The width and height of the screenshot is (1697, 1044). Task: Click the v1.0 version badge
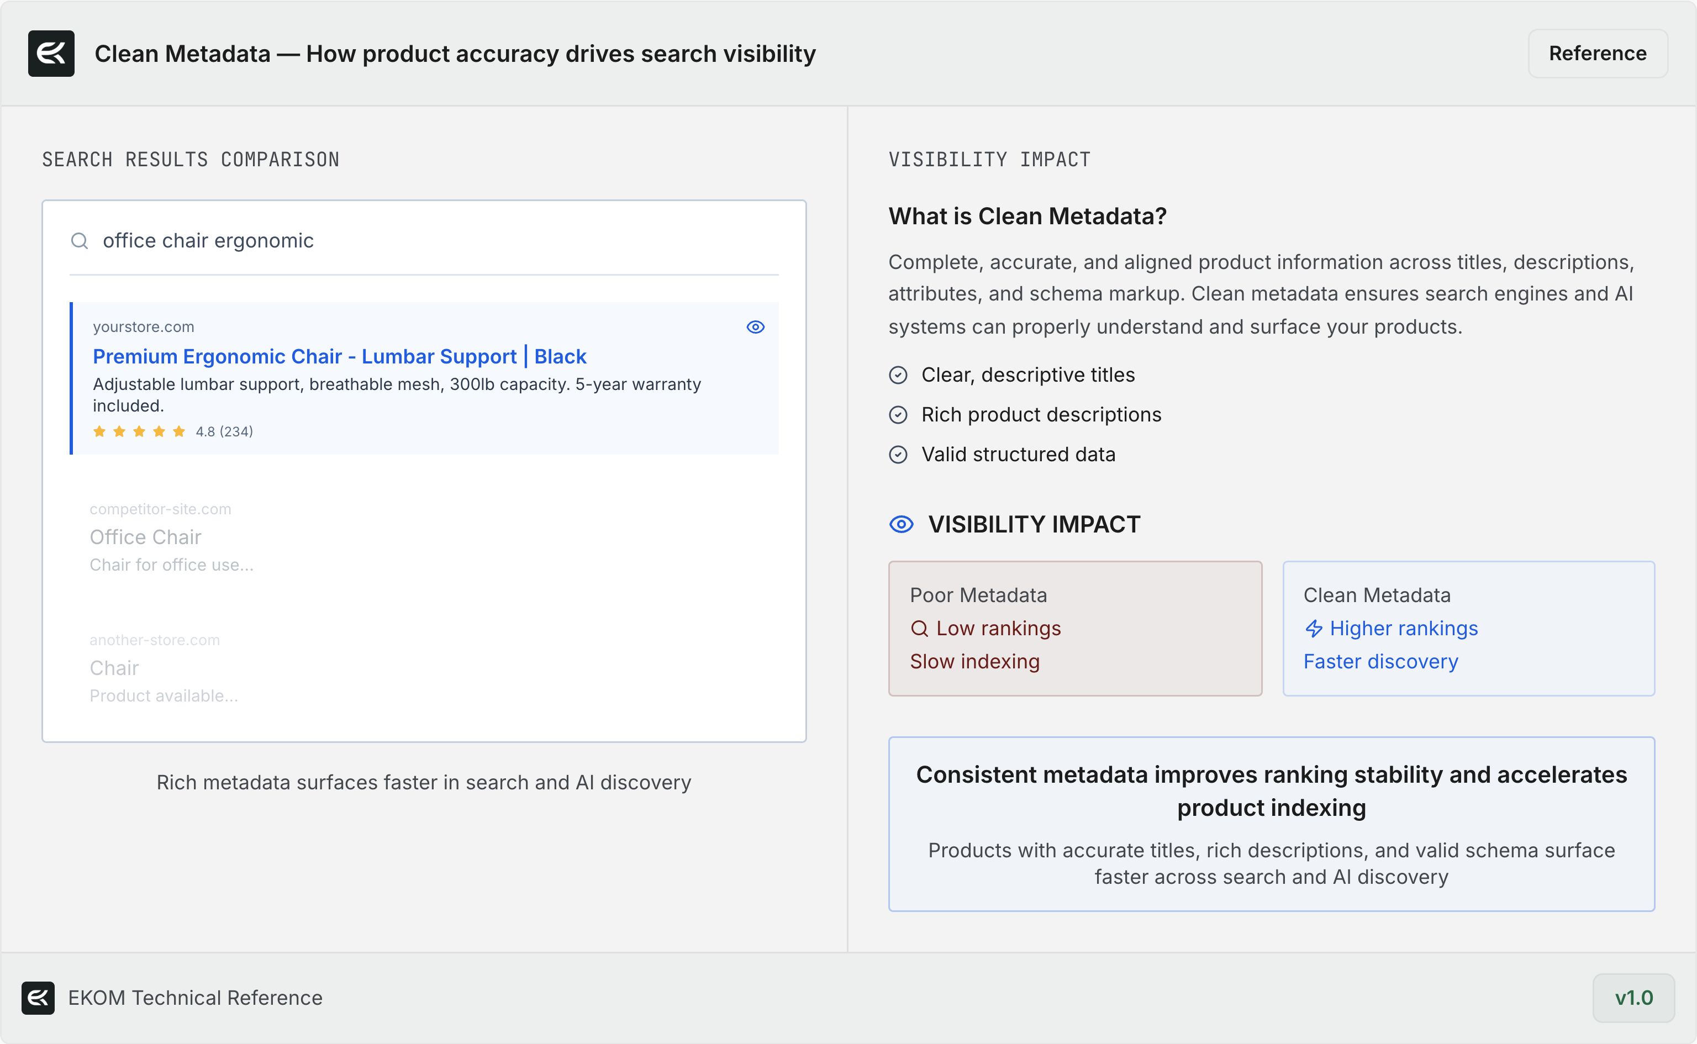point(1633,998)
